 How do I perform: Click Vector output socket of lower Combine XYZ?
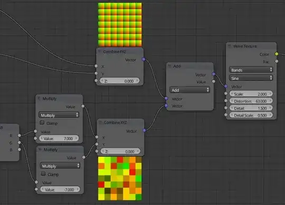(x=144, y=130)
